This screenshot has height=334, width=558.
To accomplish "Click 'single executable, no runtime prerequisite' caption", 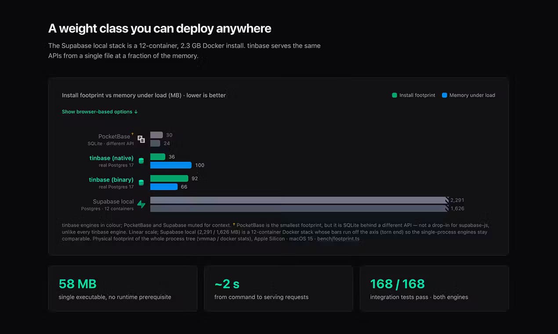I will 115,297.
